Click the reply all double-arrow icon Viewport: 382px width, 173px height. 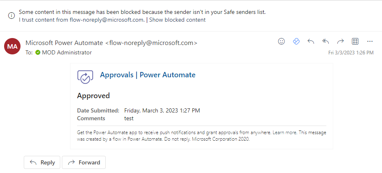325,41
